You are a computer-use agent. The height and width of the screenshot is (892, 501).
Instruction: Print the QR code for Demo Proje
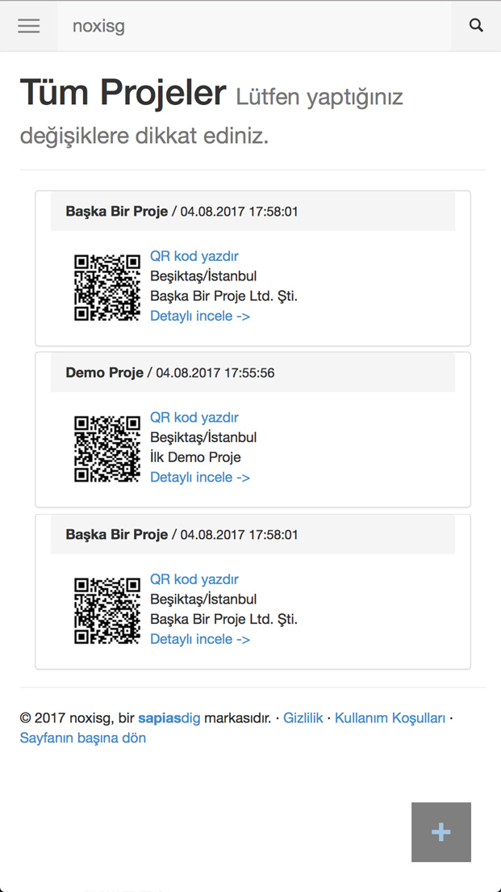coord(194,418)
